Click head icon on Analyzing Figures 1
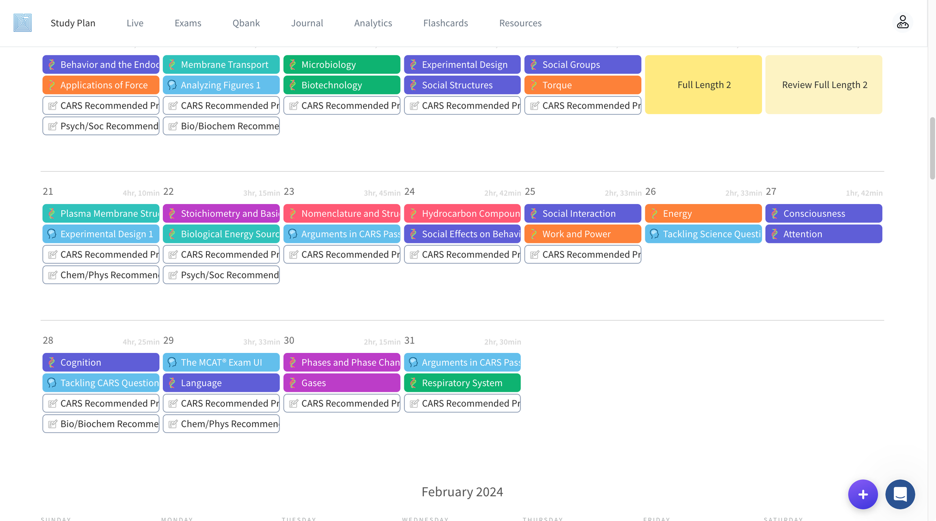The image size is (936, 521). 172,85
